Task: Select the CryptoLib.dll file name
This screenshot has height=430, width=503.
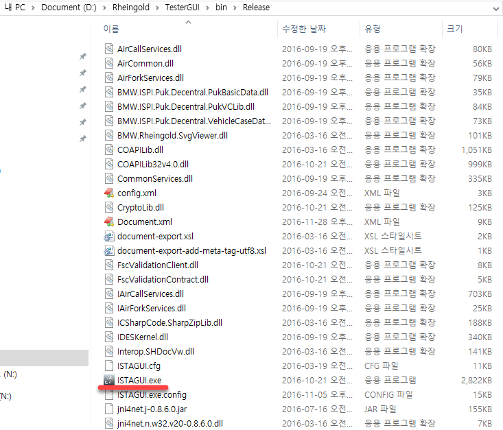Action: pyautogui.click(x=141, y=208)
